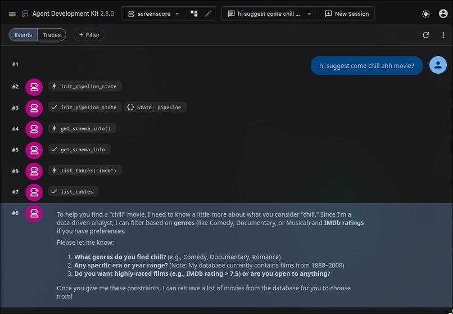Refresh the events list
This screenshot has height=314, width=453.
point(425,35)
